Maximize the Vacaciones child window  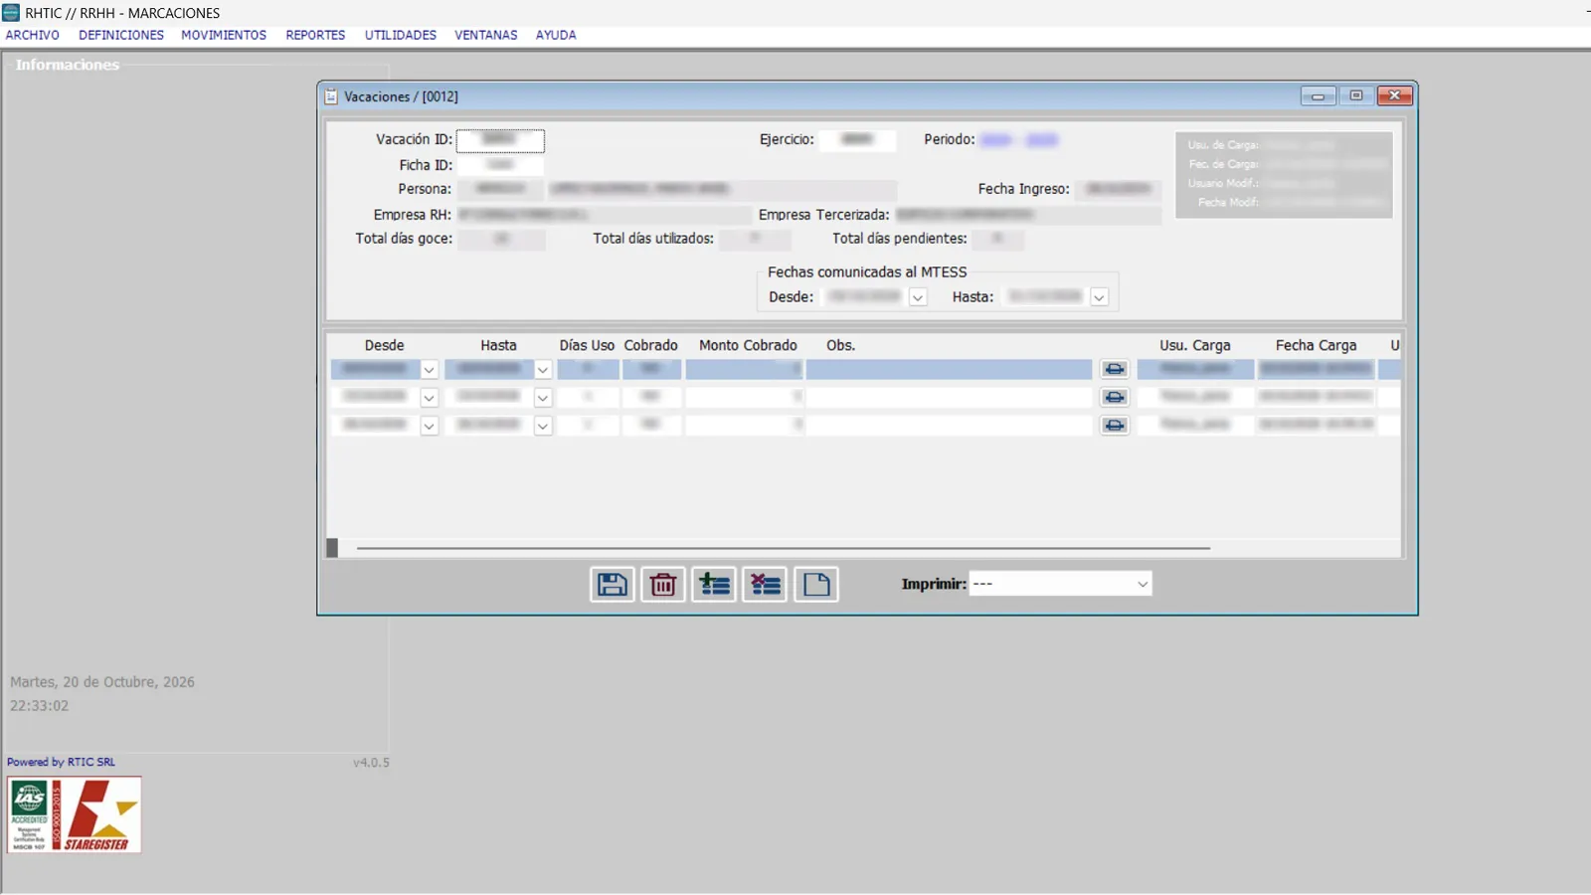coord(1356,95)
